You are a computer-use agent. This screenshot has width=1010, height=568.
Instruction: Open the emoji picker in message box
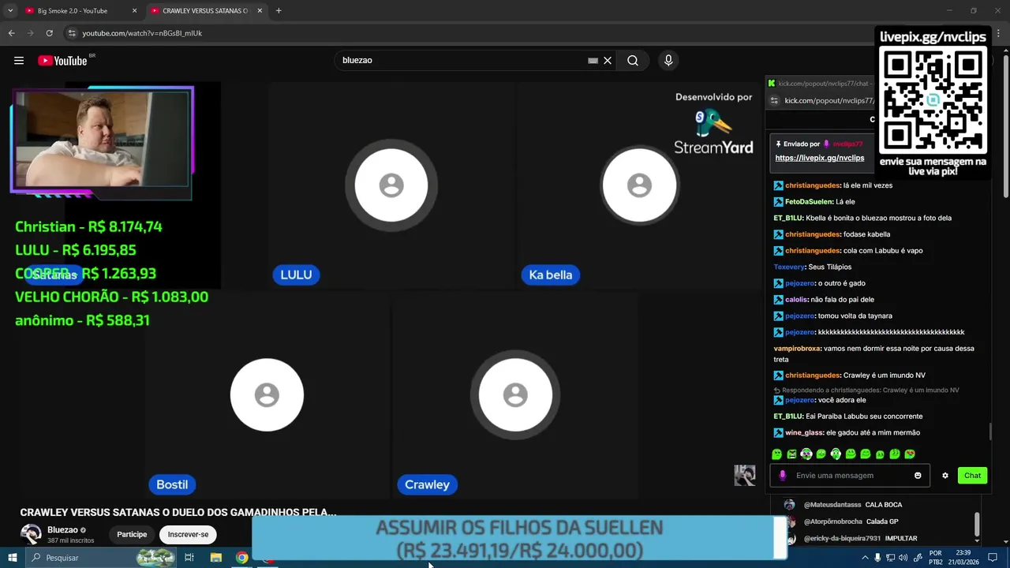(x=918, y=476)
